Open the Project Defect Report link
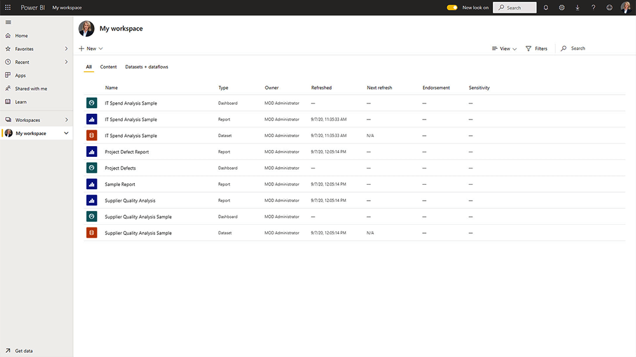 point(127,152)
